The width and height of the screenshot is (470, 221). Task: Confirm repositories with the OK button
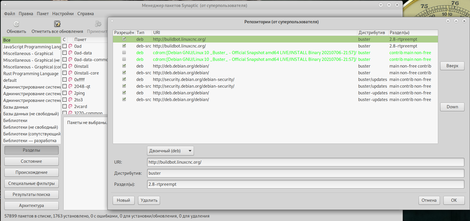click(454, 200)
